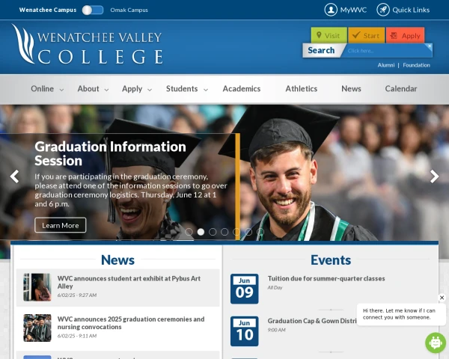Close the search box with x

(x=430, y=46)
